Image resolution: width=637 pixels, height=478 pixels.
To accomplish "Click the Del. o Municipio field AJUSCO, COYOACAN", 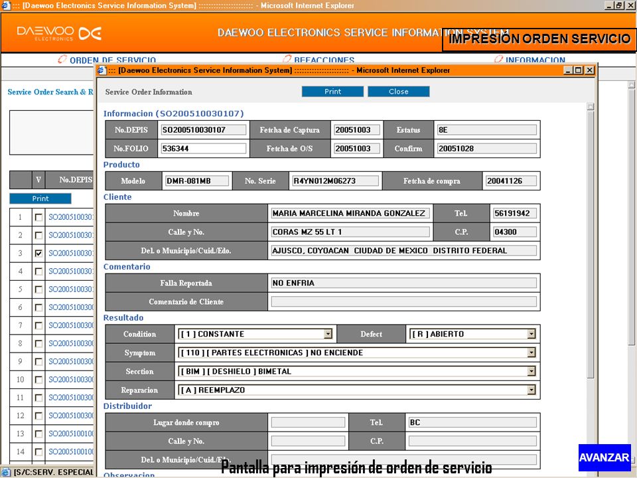I will [x=404, y=251].
